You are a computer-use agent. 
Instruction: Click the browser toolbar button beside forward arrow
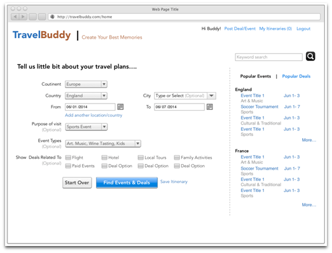tap(32, 17)
